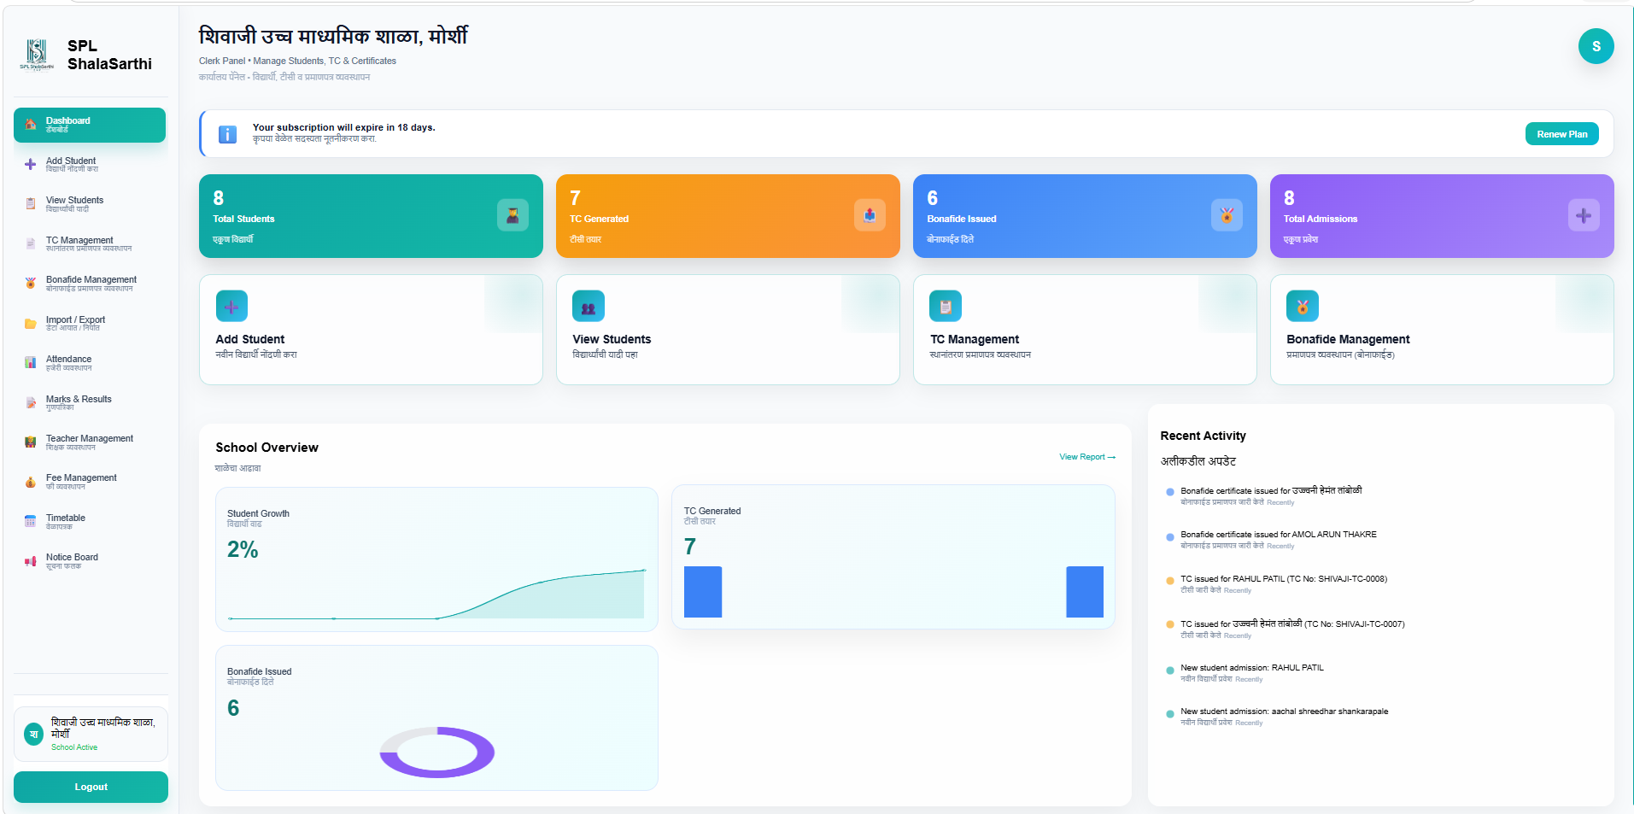
Task: Click the plus icon on Total Admissions card
Action: tap(1584, 215)
